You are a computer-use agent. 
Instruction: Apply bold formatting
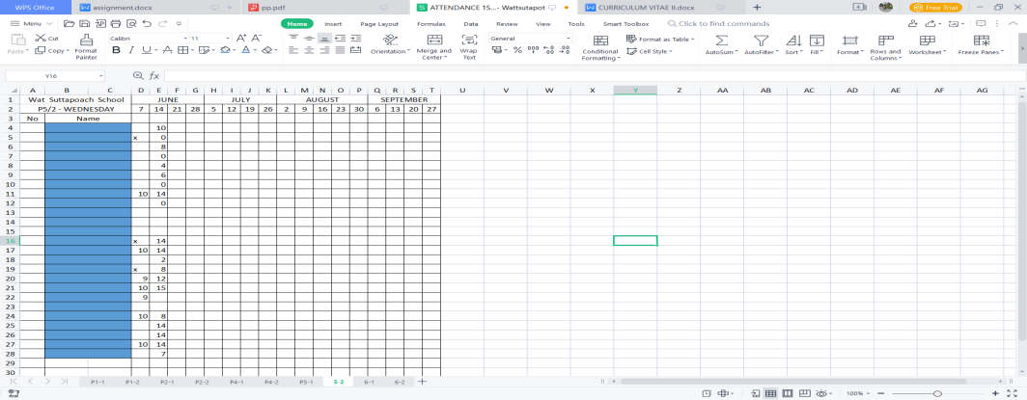pyautogui.click(x=116, y=50)
